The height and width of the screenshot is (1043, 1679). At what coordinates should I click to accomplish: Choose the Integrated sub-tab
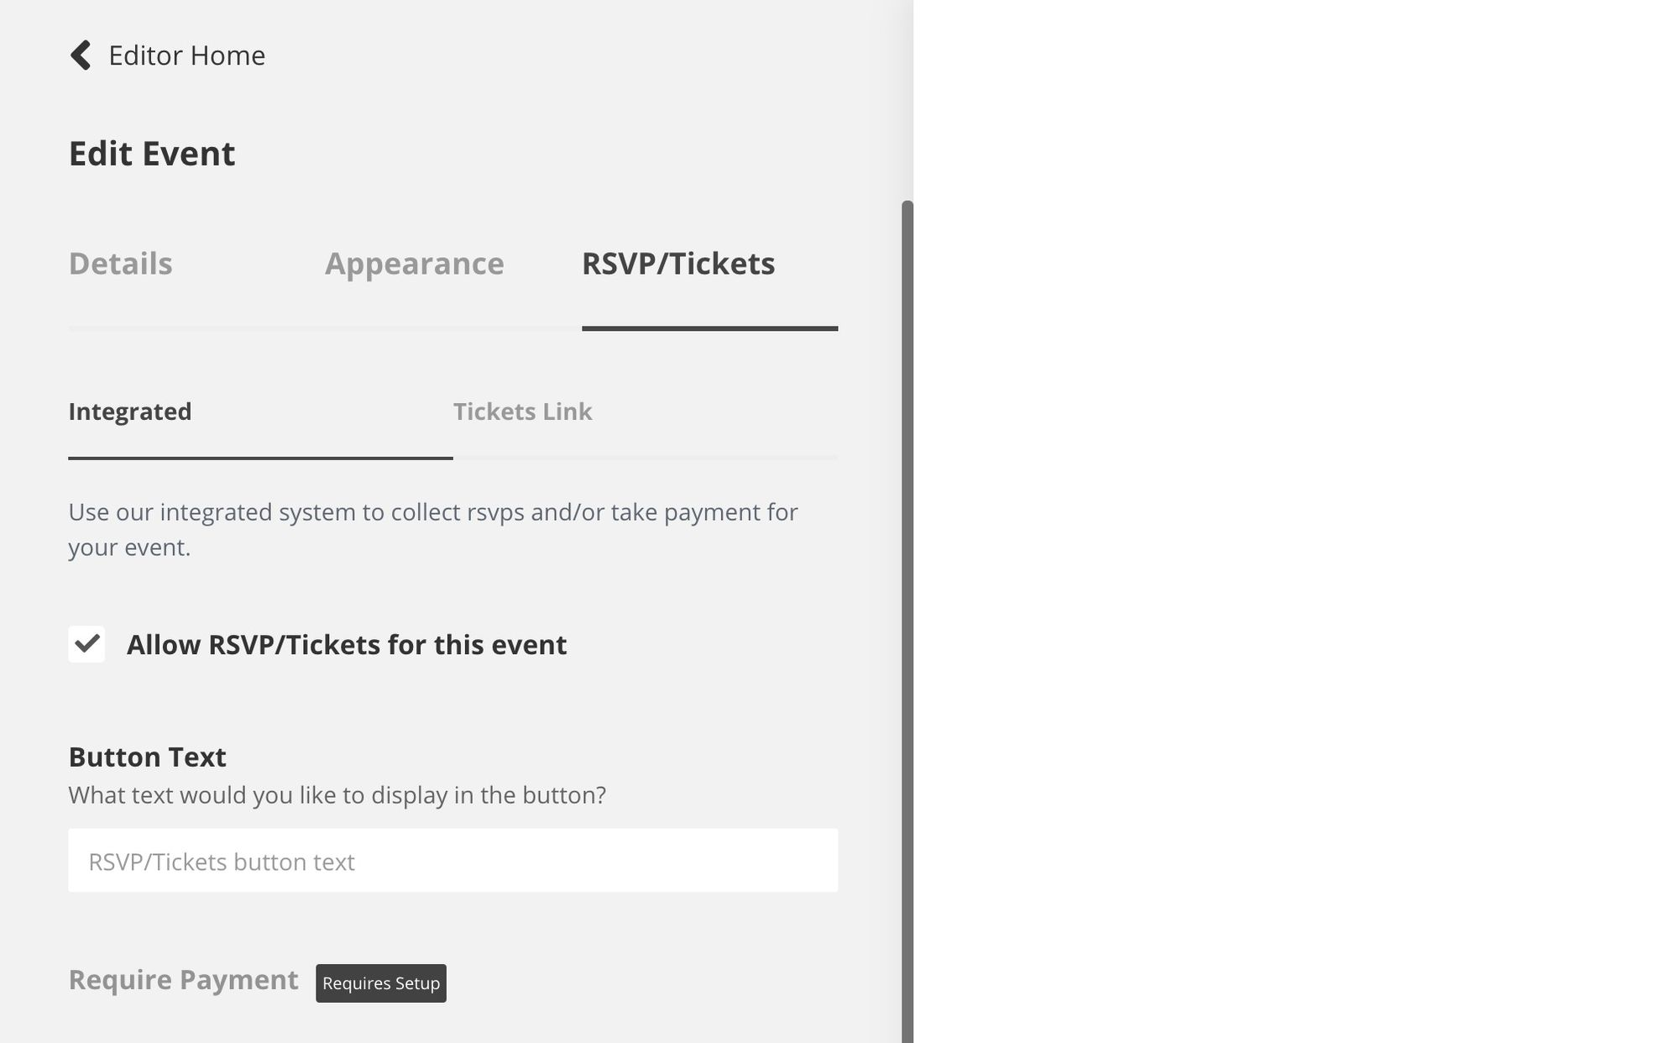coord(130,411)
